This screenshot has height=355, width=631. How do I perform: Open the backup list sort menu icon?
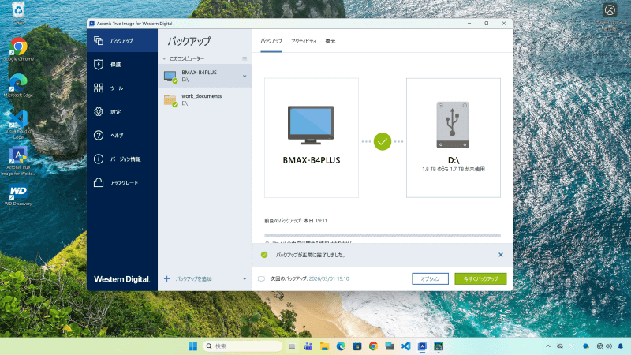coord(245,58)
